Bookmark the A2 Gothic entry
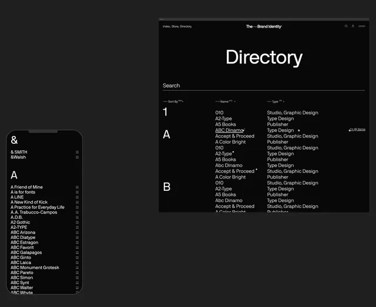376x307 pixels. point(77,222)
